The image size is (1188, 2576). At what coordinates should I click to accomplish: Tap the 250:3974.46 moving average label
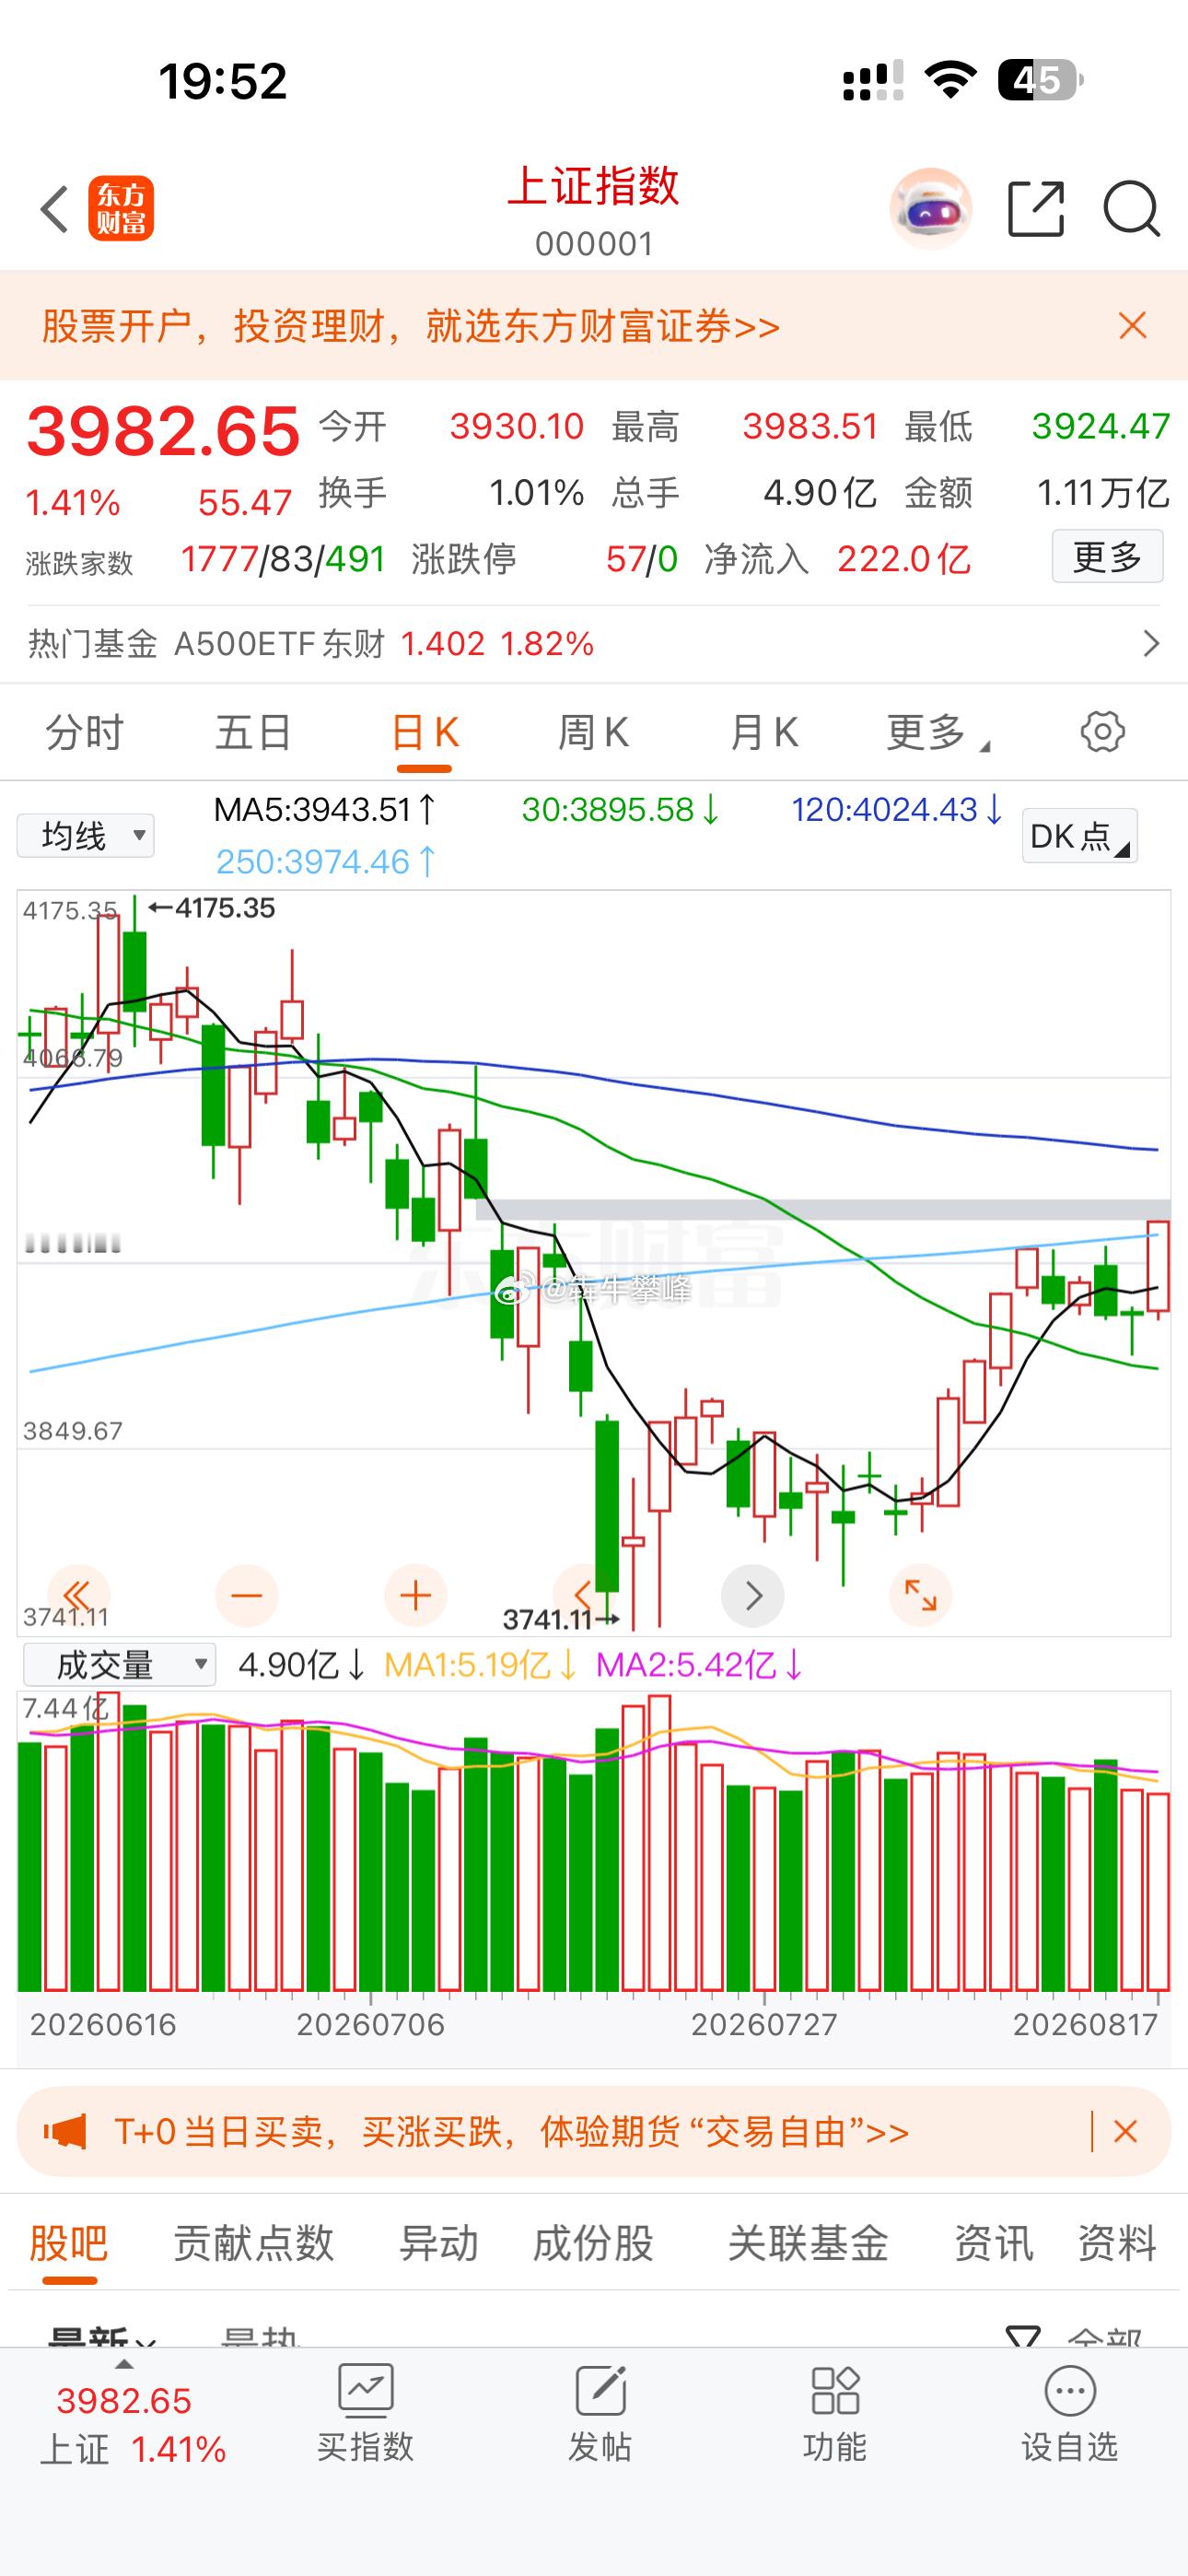tap(326, 861)
